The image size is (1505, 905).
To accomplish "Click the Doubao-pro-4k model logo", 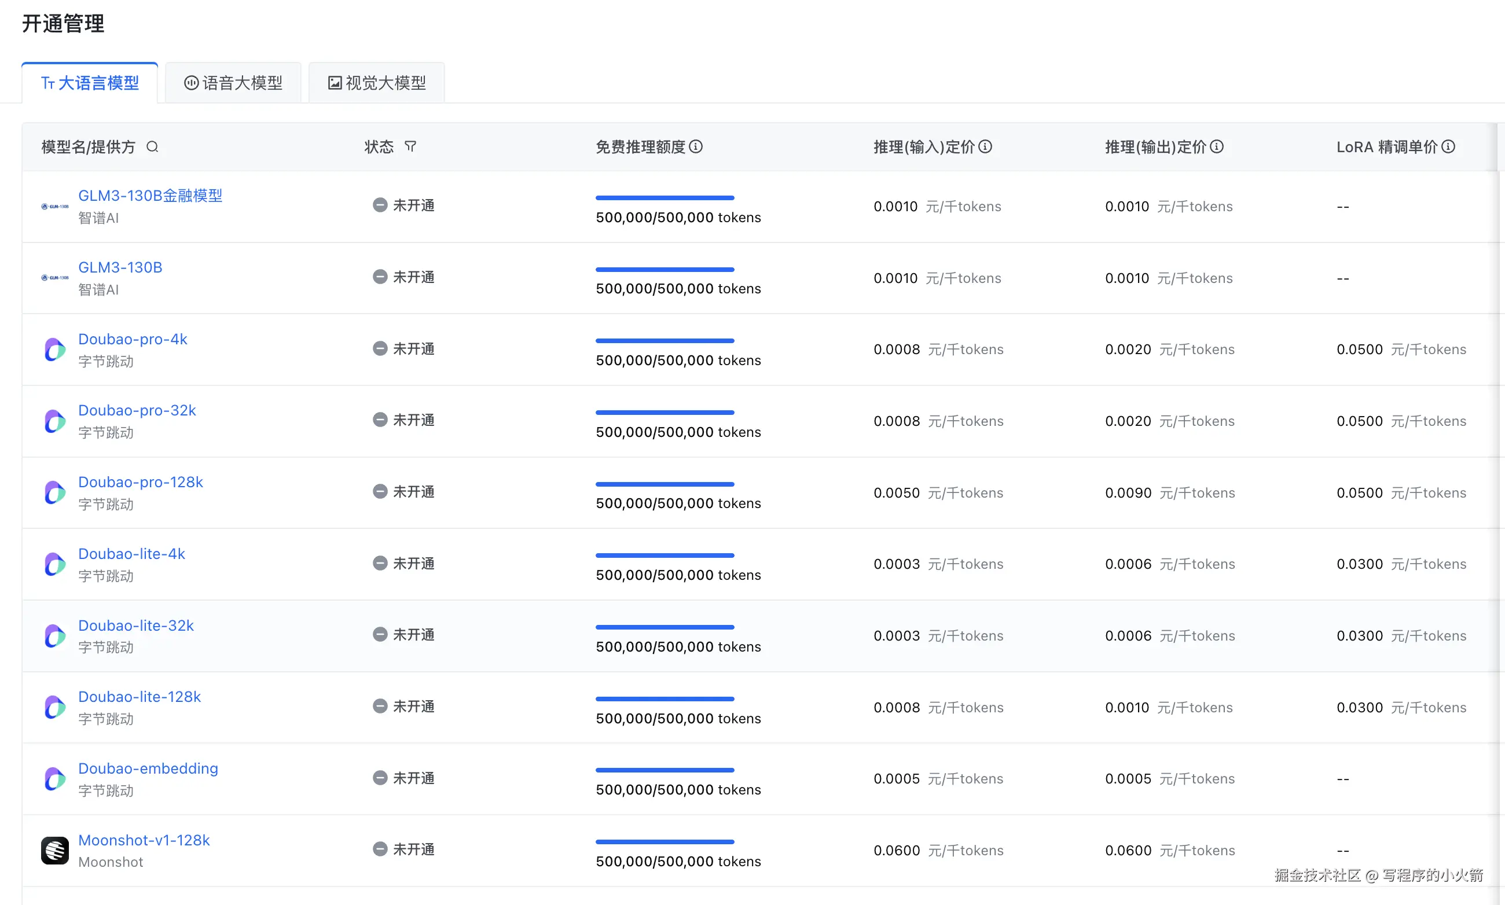I will 55,350.
